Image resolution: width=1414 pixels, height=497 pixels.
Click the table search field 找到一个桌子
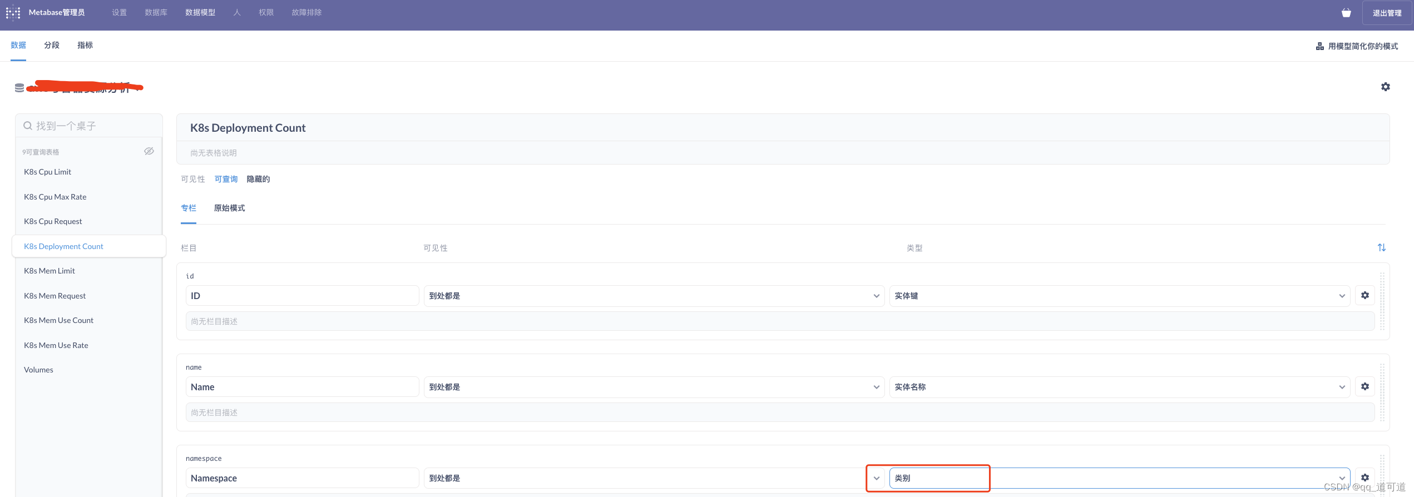tap(89, 126)
